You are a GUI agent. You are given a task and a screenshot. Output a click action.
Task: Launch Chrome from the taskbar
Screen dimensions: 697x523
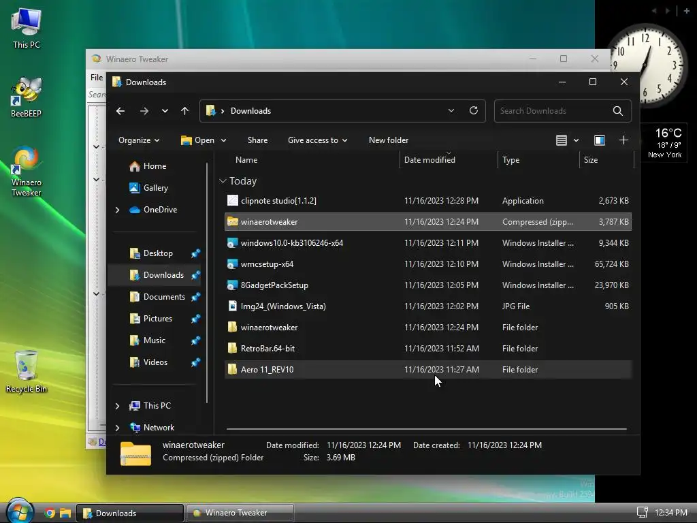click(50, 513)
